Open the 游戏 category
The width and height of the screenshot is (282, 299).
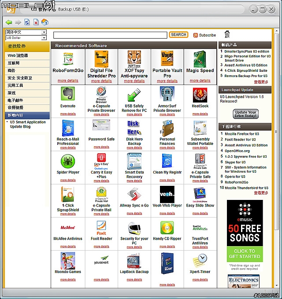[x=27, y=93]
